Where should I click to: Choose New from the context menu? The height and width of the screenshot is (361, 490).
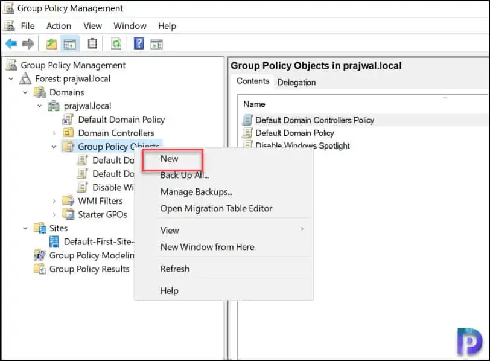tap(170, 159)
